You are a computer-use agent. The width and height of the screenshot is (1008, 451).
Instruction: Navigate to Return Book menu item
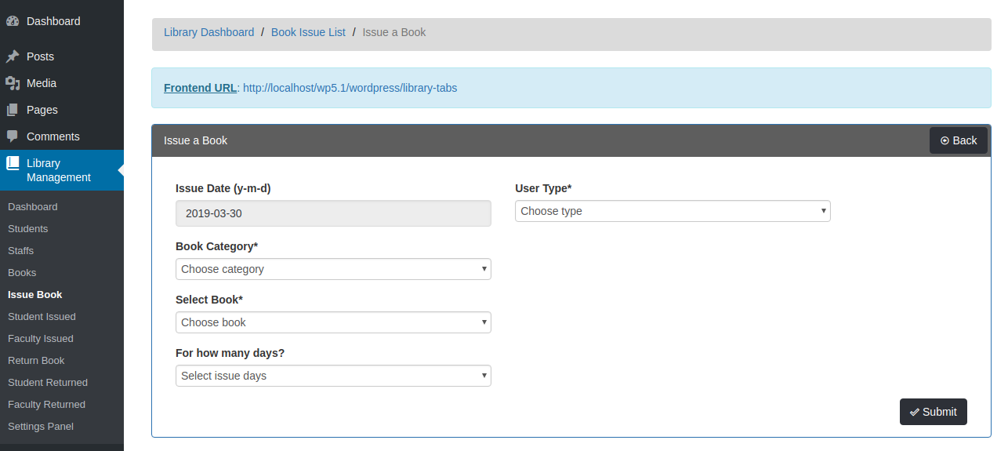point(36,361)
